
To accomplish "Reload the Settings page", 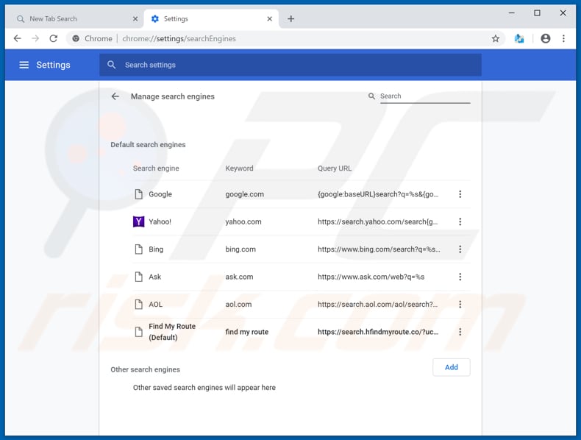I will [x=54, y=38].
